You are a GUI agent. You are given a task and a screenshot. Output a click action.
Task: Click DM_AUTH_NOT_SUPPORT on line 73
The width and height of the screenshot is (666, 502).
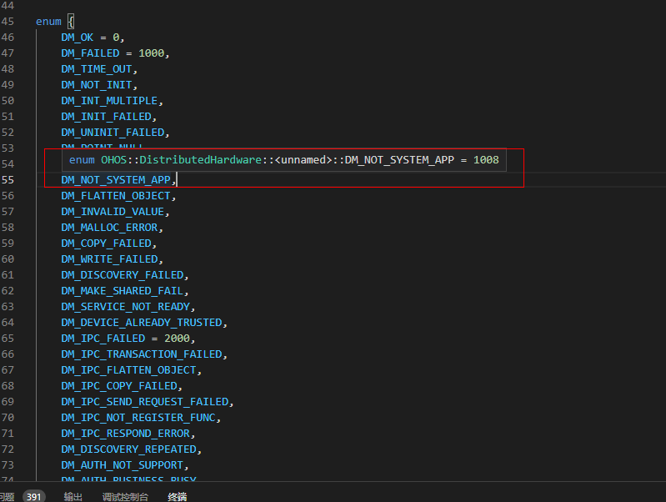point(123,465)
